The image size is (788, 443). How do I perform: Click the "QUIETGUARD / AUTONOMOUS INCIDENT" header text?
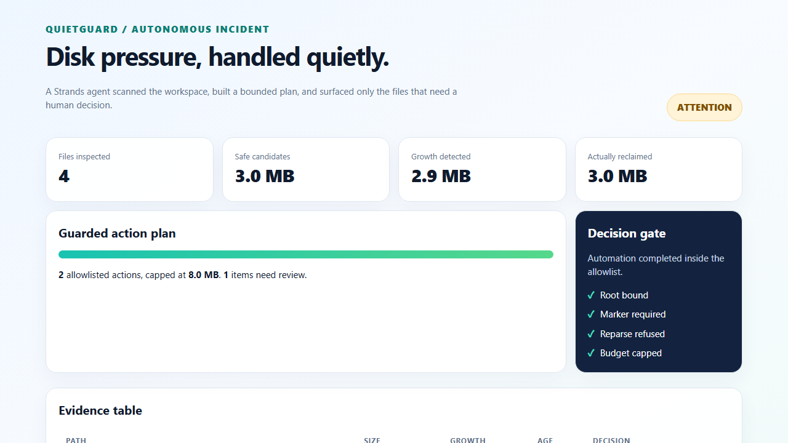(158, 30)
